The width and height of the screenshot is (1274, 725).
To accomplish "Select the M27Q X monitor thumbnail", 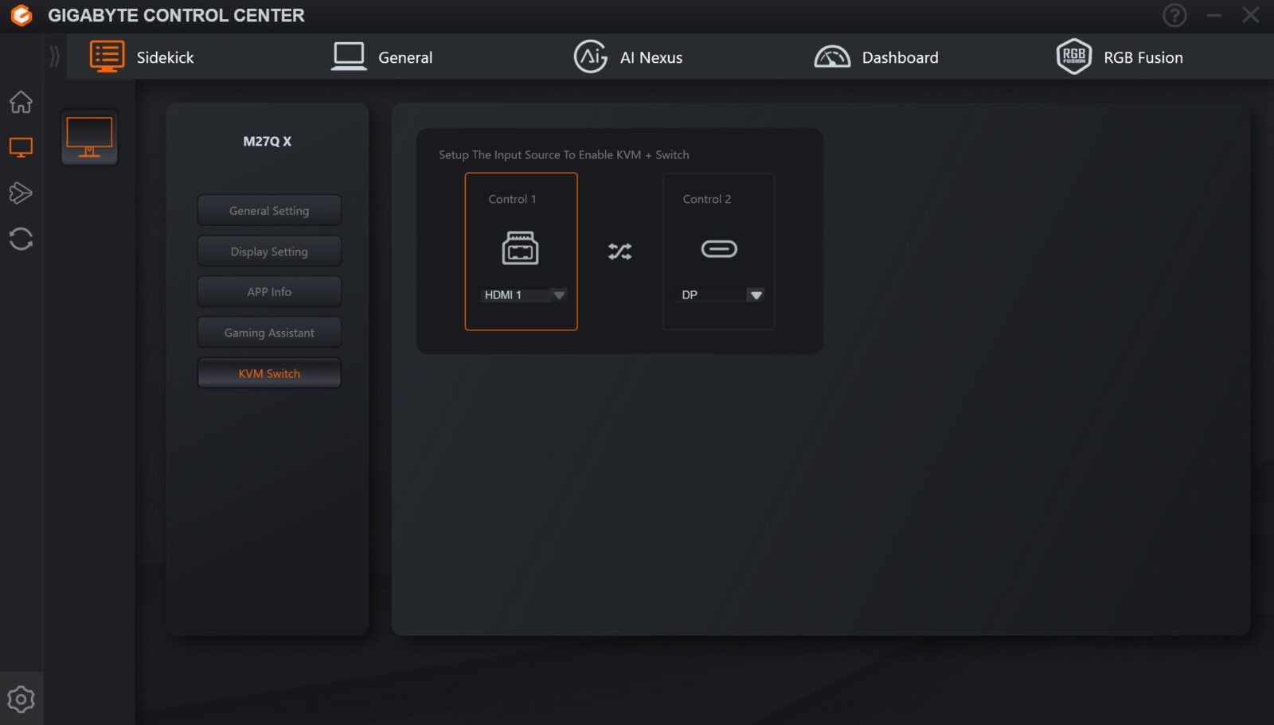I will pos(89,137).
